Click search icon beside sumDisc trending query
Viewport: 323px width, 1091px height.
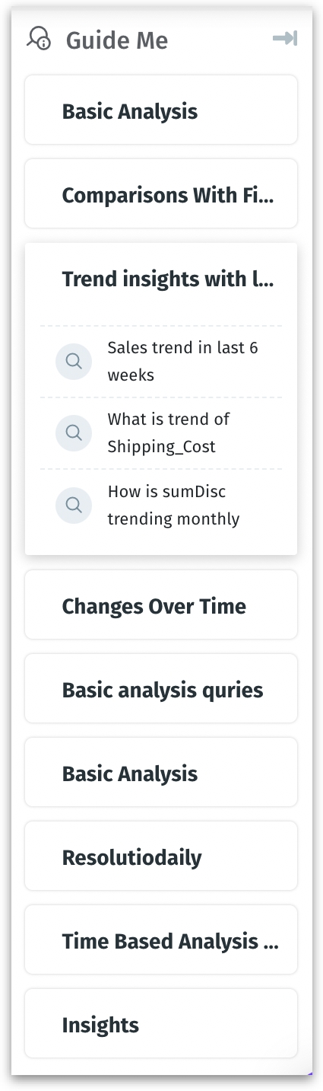pyautogui.click(x=74, y=505)
